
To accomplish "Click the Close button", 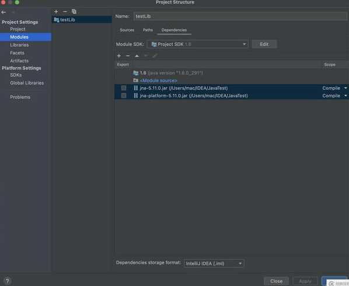I will [x=276, y=281].
